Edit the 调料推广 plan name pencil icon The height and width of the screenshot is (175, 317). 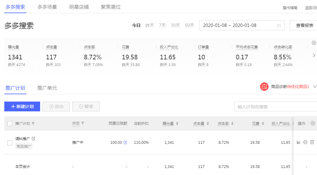pyautogui.click(x=33, y=139)
